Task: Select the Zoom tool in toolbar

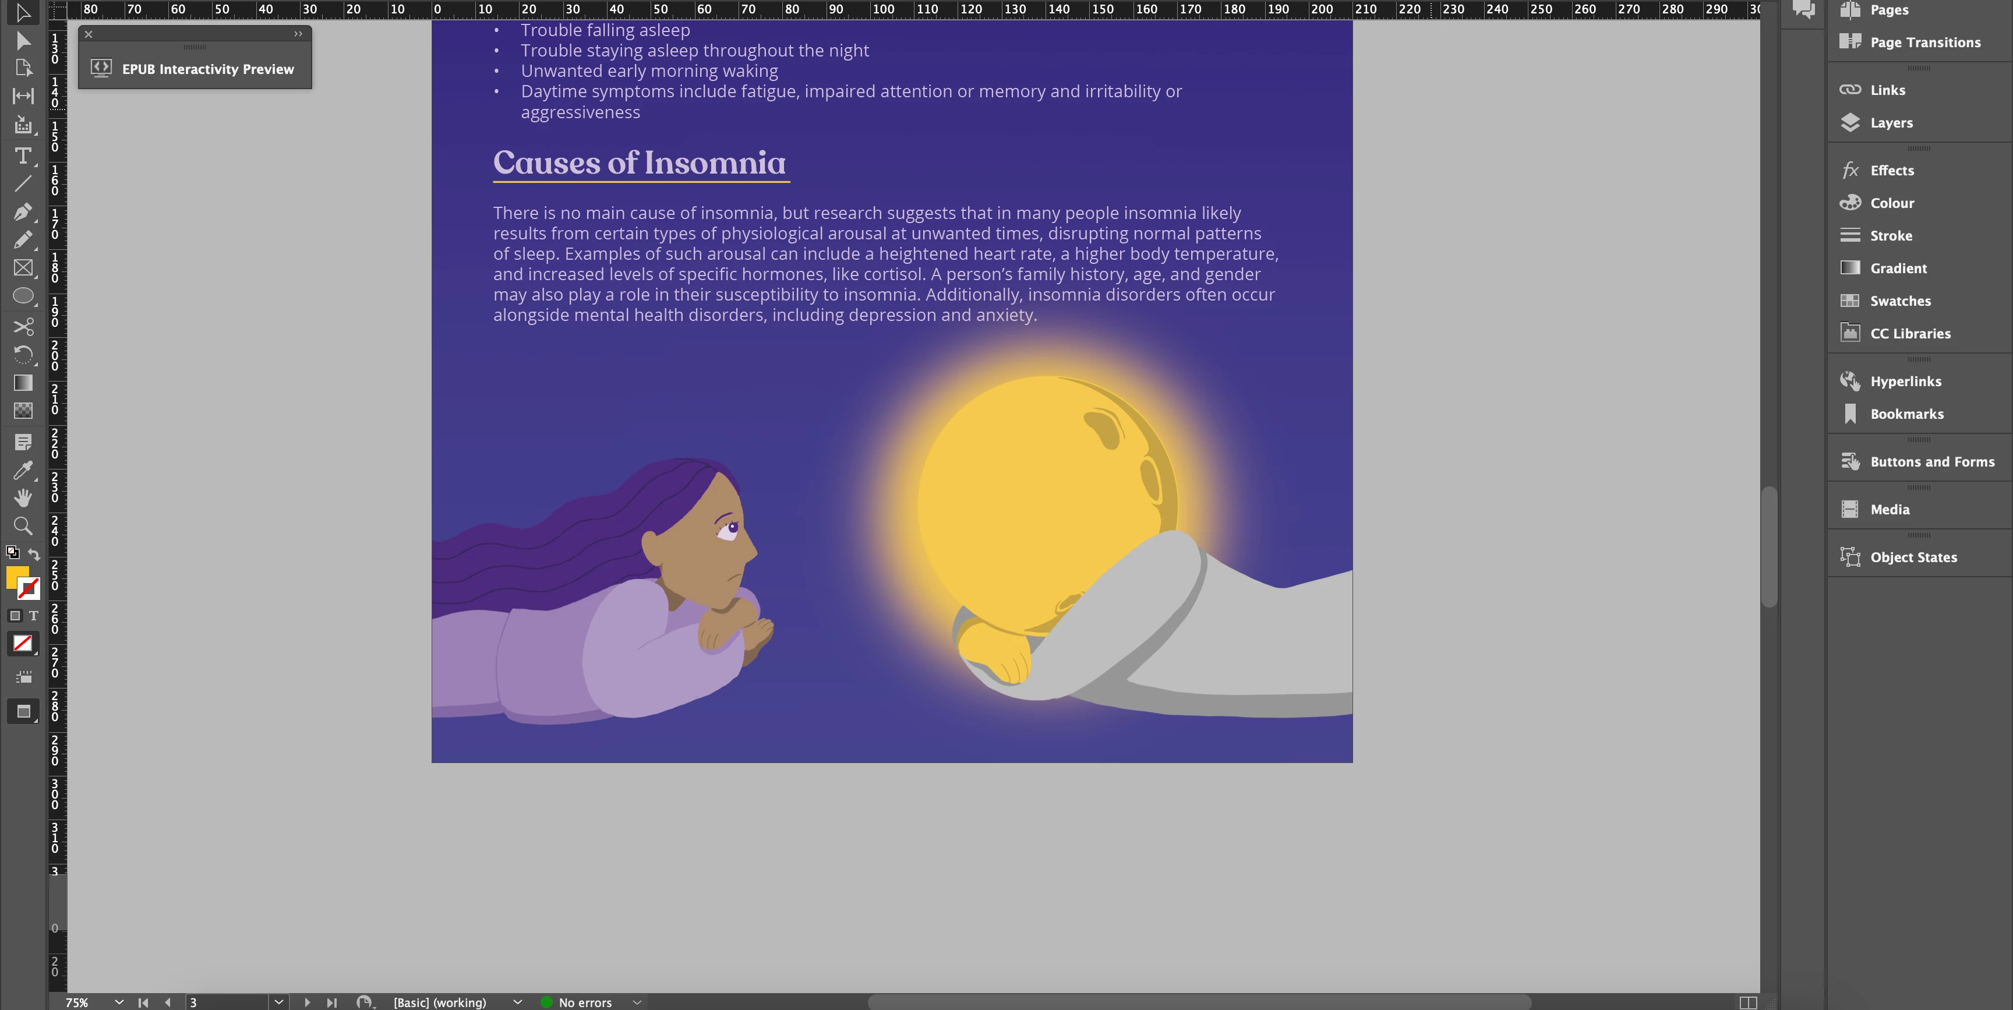Action: 23,526
